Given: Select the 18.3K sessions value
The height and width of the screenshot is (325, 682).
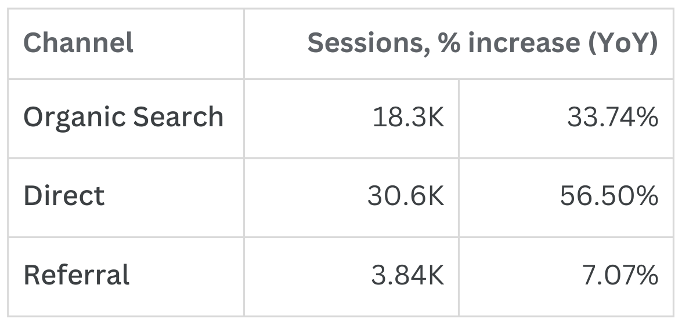Looking at the screenshot, I should point(408,118).
